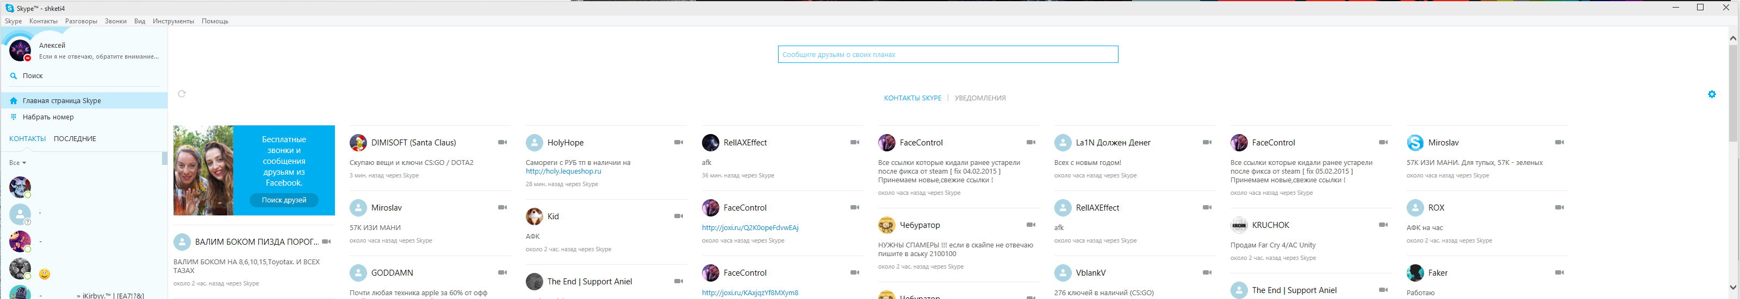
Task: Switch to the КОНТАКТЫ sidebar tab
Action: 27,139
